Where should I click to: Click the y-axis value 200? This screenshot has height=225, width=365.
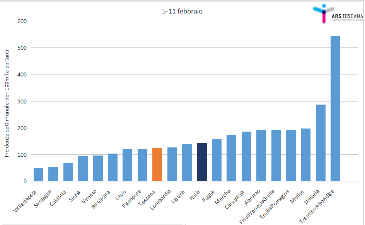(22, 128)
